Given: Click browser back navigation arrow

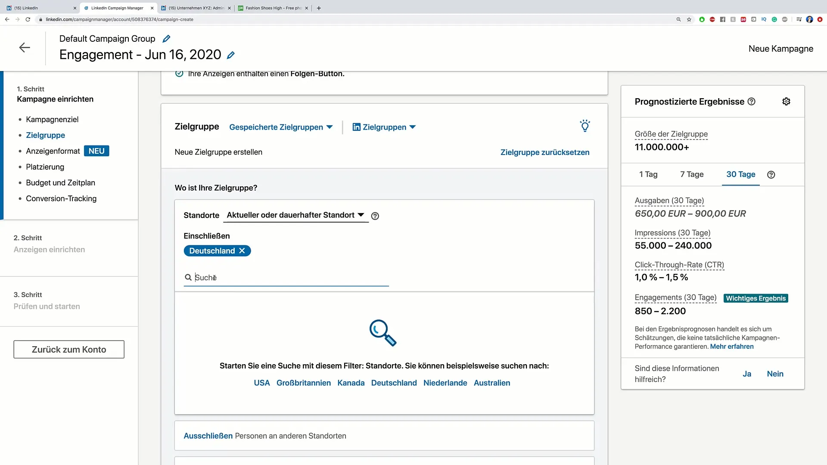Looking at the screenshot, I should click(x=7, y=19).
